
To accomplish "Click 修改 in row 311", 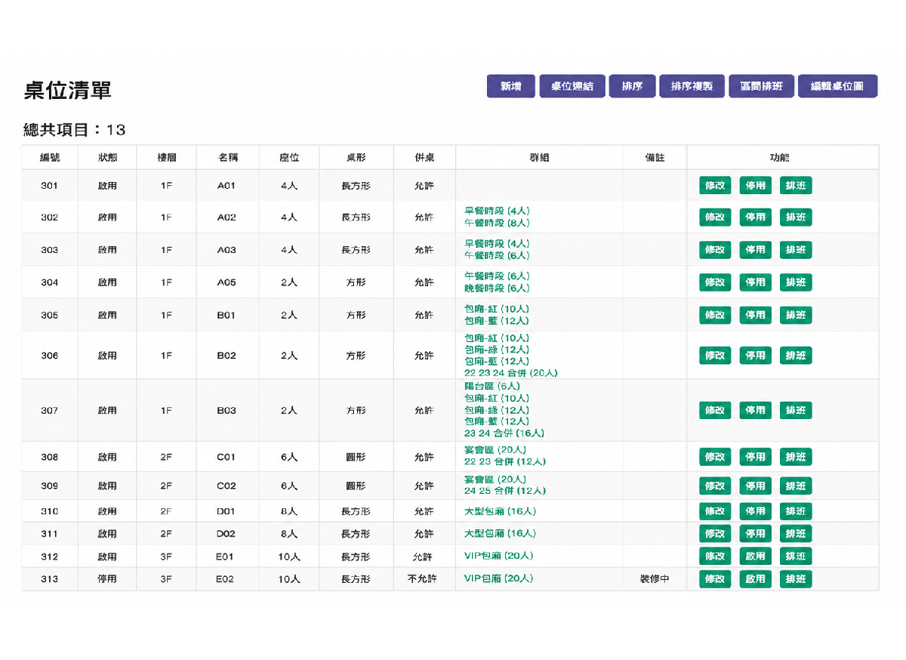I will [715, 534].
